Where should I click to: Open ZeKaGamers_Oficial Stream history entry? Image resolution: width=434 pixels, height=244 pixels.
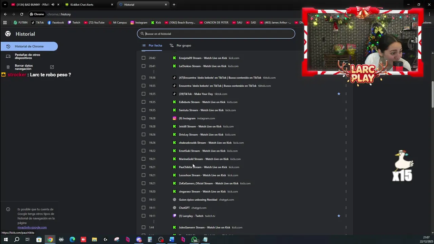[209, 183]
